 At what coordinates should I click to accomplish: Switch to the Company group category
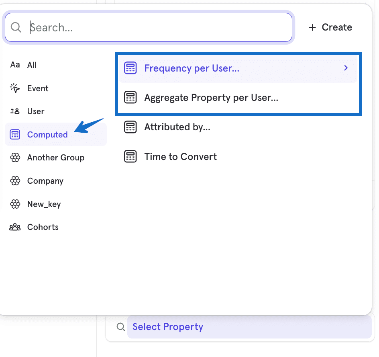[x=45, y=181]
